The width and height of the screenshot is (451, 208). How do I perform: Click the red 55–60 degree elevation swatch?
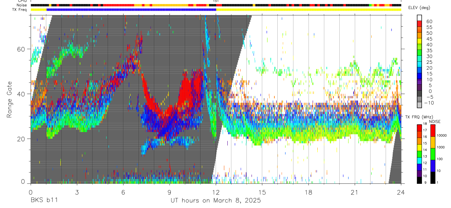420,24
